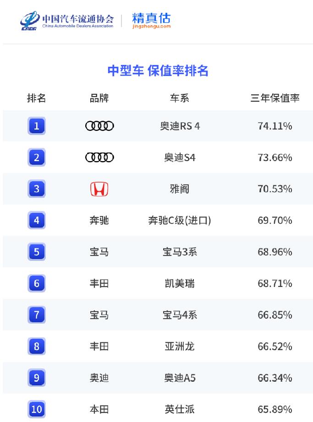
Task: Click the 精真估 jingzhengu.com logo
Action: (x=151, y=21)
